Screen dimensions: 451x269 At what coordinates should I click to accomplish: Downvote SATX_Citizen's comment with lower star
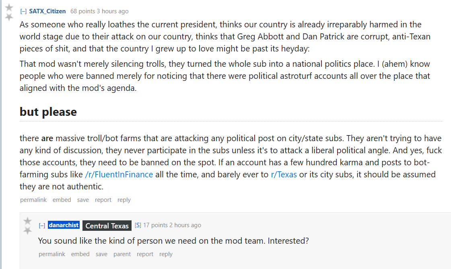pyautogui.click(x=9, y=17)
